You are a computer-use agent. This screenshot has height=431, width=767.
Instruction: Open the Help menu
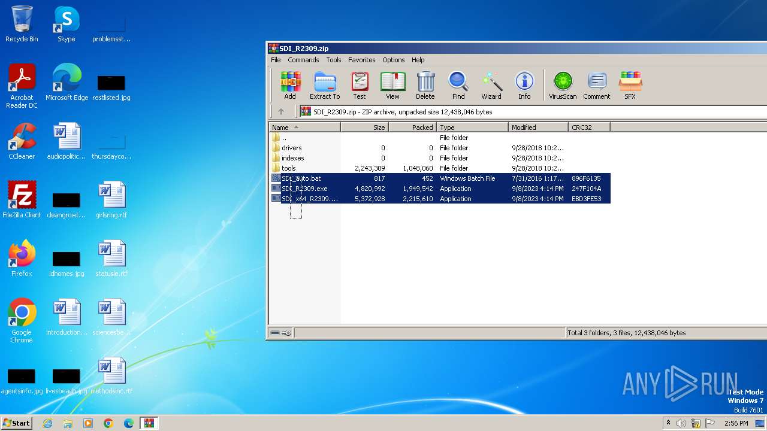[x=418, y=60]
